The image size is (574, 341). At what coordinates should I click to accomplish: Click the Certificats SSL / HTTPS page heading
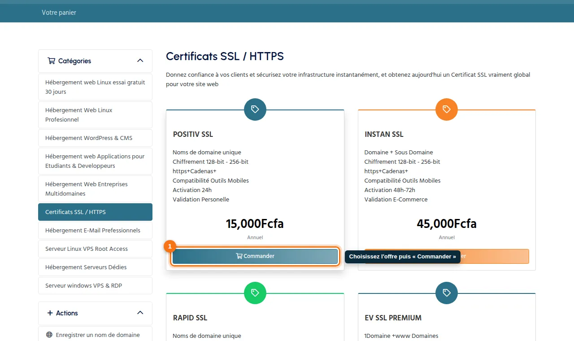click(225, 56)
